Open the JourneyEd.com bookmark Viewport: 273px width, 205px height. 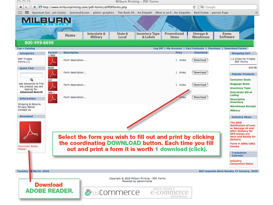click(79, 13)
